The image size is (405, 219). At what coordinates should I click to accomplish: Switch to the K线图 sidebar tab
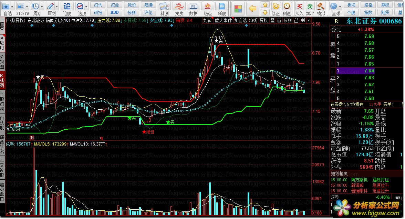2,81
